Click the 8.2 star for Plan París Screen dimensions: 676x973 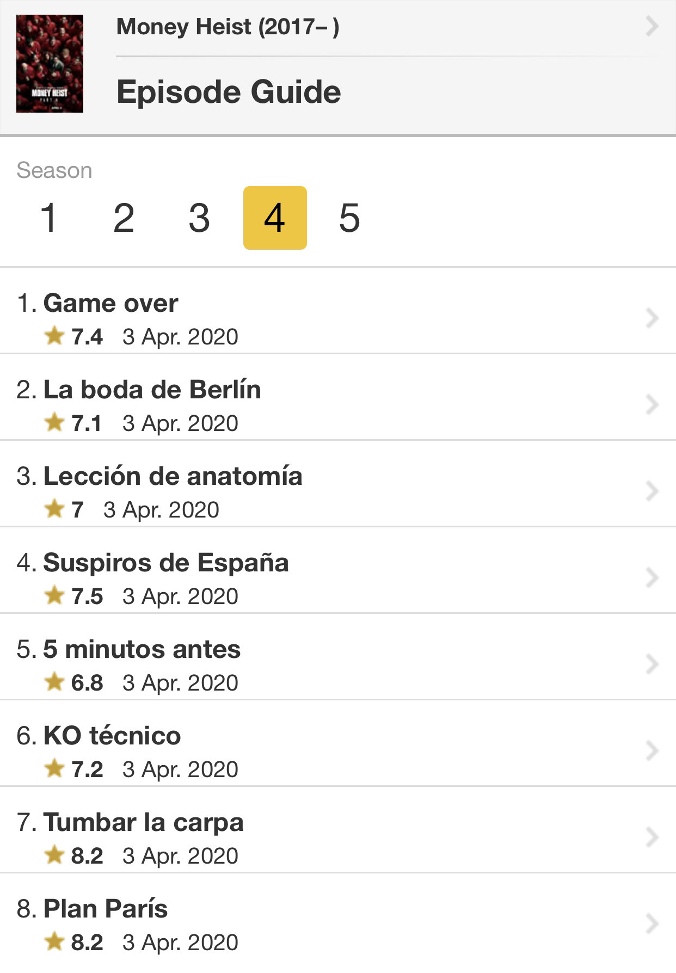(x=73, y=942)
